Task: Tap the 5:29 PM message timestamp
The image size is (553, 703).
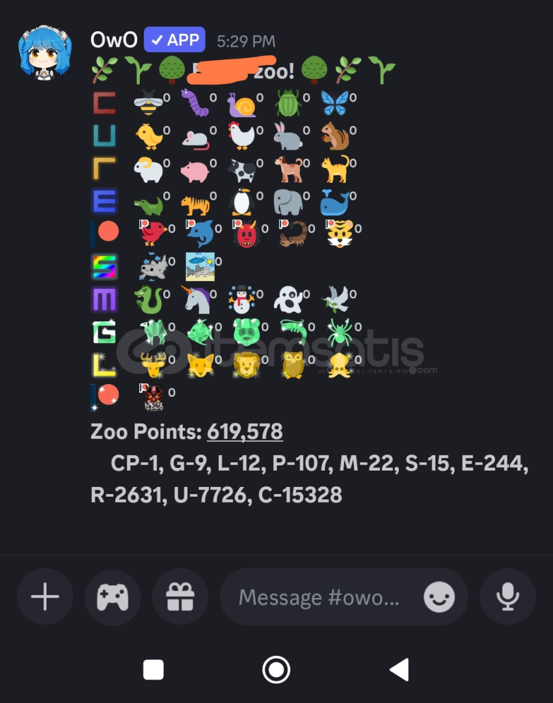Action: tap(246, 41)
